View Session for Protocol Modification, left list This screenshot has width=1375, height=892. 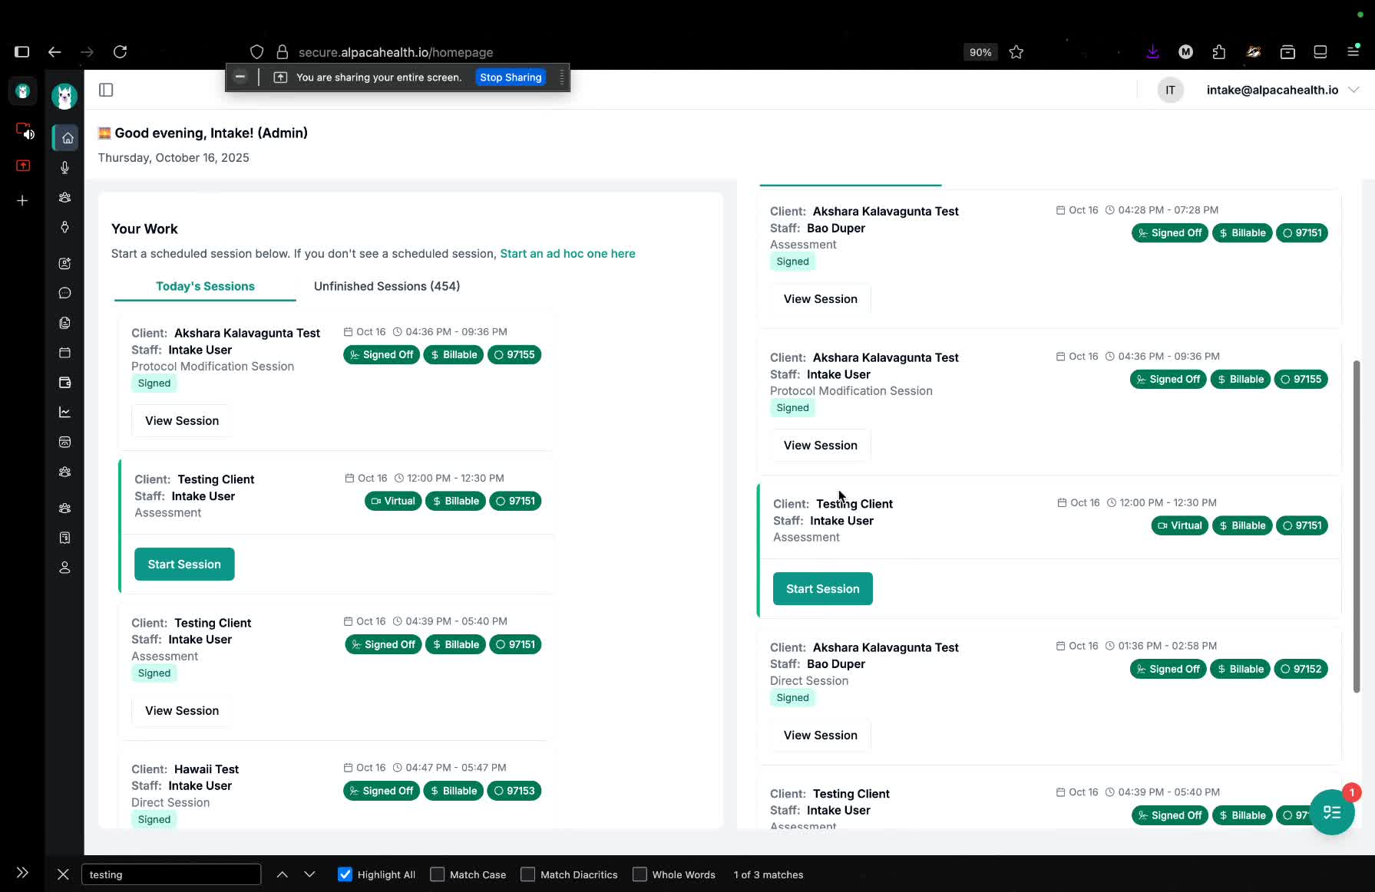[182, 421]
